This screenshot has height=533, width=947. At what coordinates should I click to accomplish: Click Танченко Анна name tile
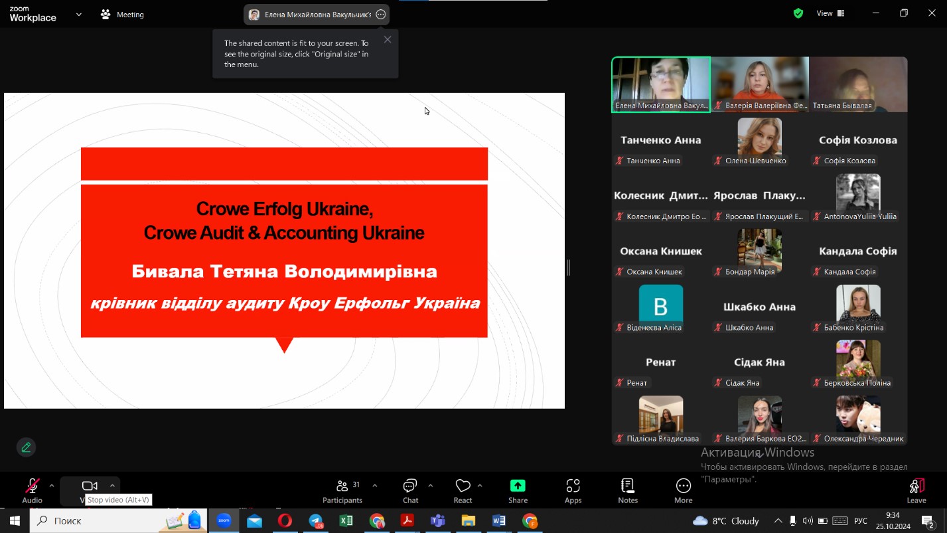(x=661, y=140)
